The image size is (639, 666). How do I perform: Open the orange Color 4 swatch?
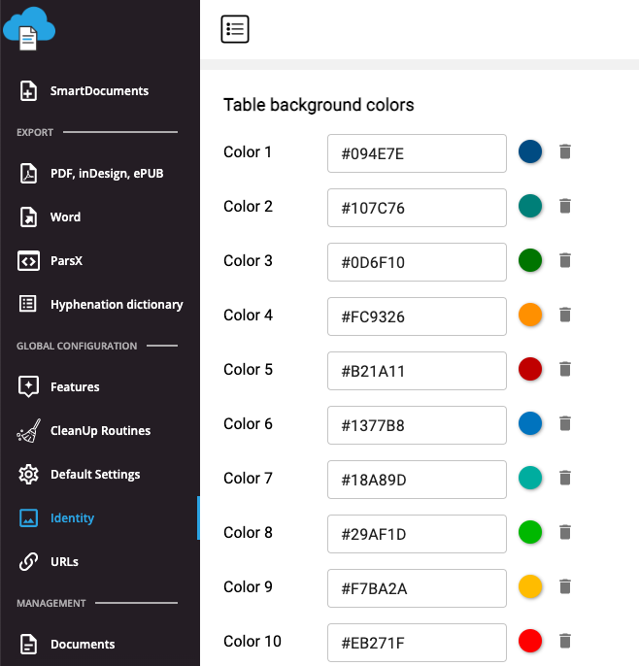tap(530, 315)
